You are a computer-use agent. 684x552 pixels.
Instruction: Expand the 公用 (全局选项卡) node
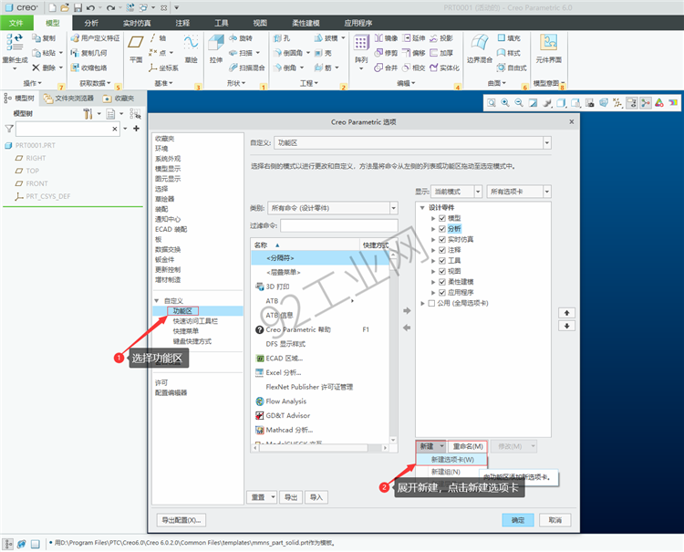tap(422, 303)
